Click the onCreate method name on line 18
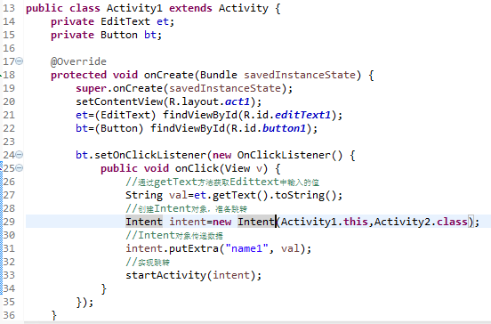Screen dimensions: 491x324 [169, 75]
